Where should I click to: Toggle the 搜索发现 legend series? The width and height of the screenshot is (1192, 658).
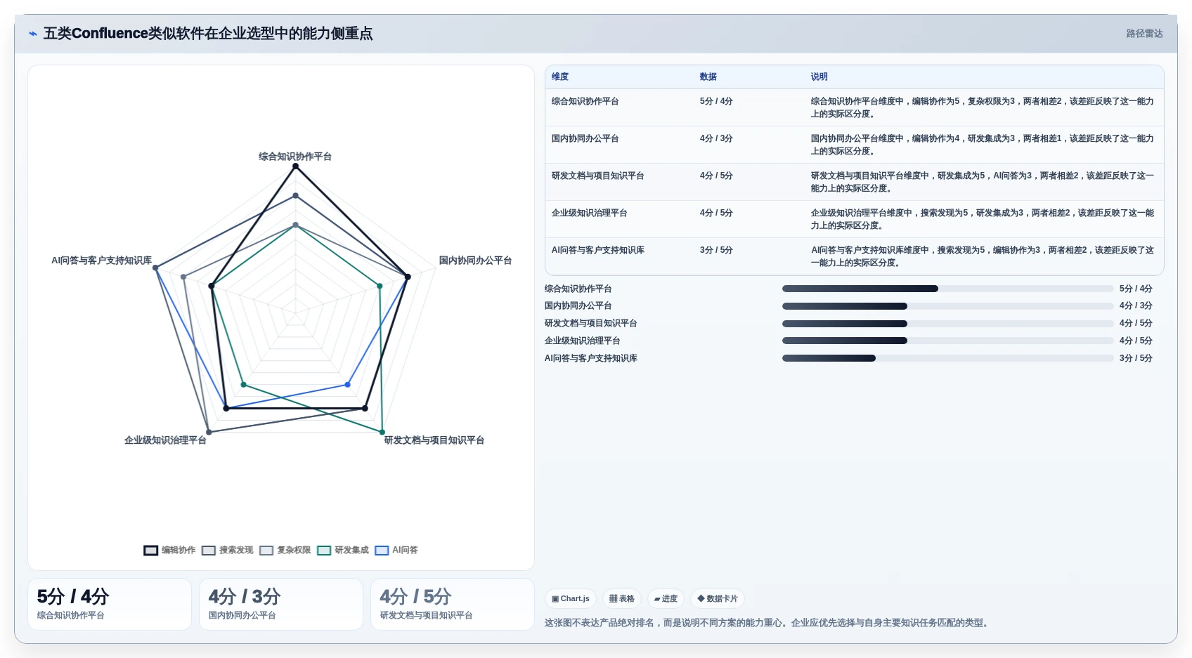pyautogui.click(x=227, y=550)
